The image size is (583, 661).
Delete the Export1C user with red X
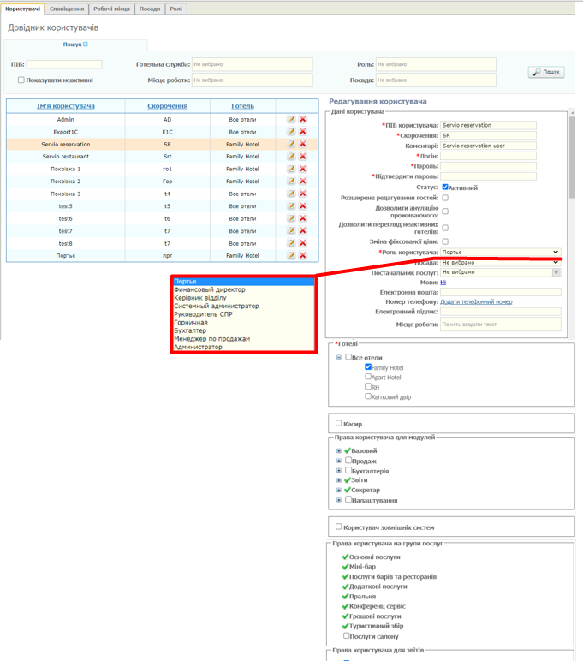(303, 132)
